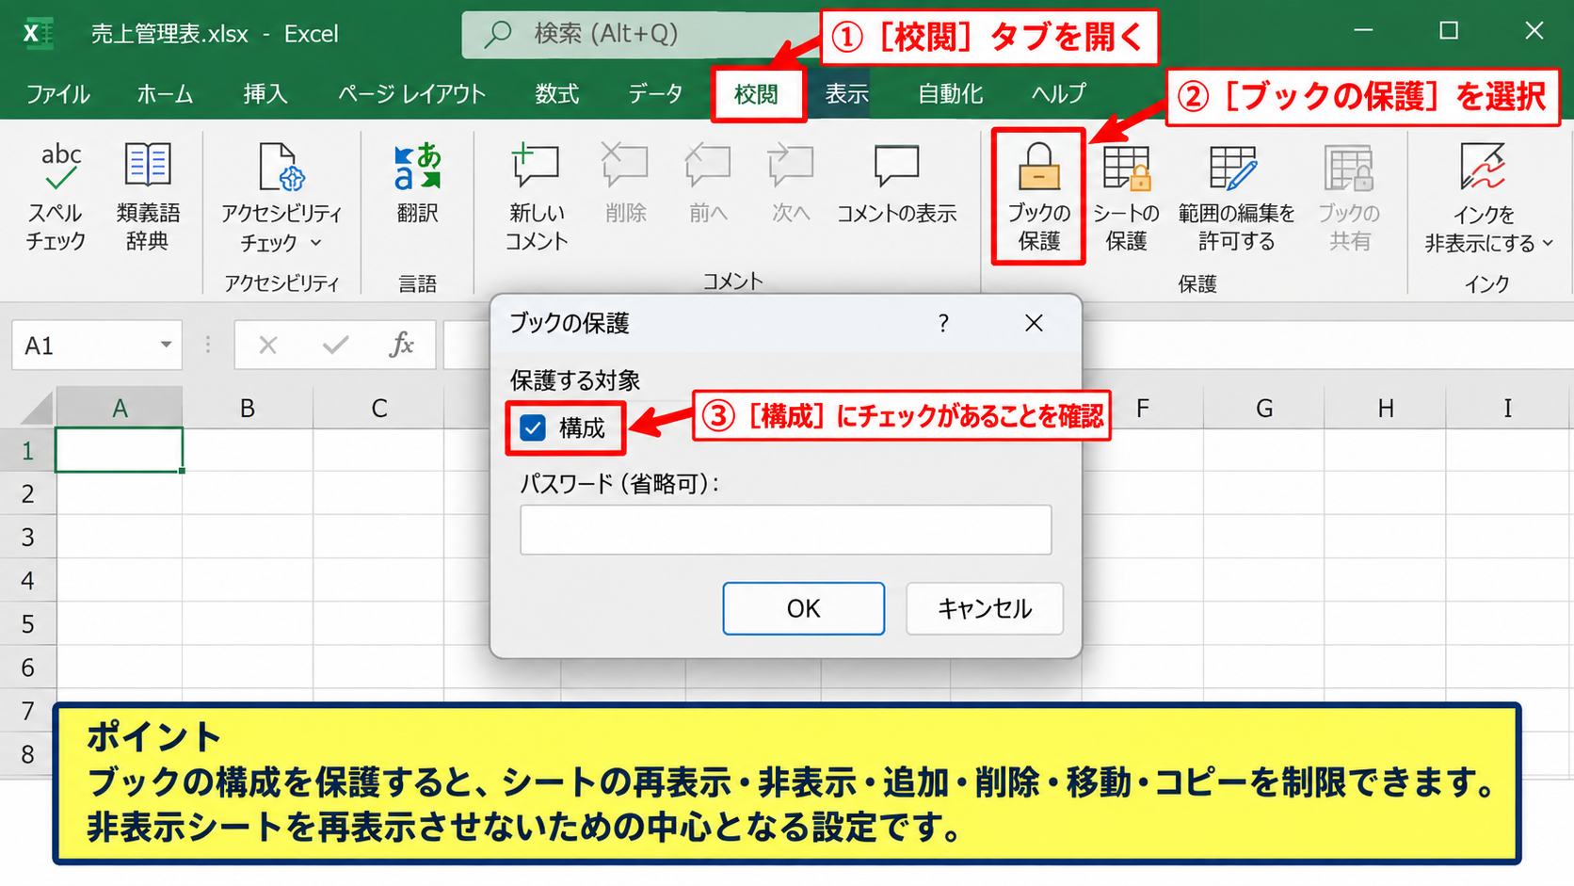The width and height of the screenshot is (1574, 886).
Task: Open 範囲の編集を許可する allow edit ranges
Action: (x=1236, y=198)
